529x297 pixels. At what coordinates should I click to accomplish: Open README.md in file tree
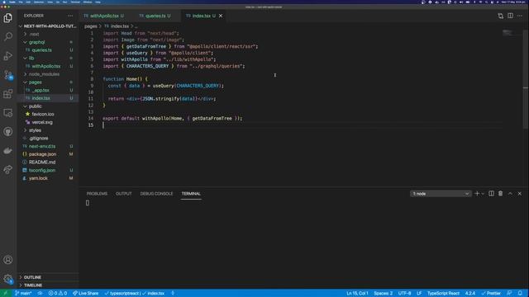click(x=48, y=163)
